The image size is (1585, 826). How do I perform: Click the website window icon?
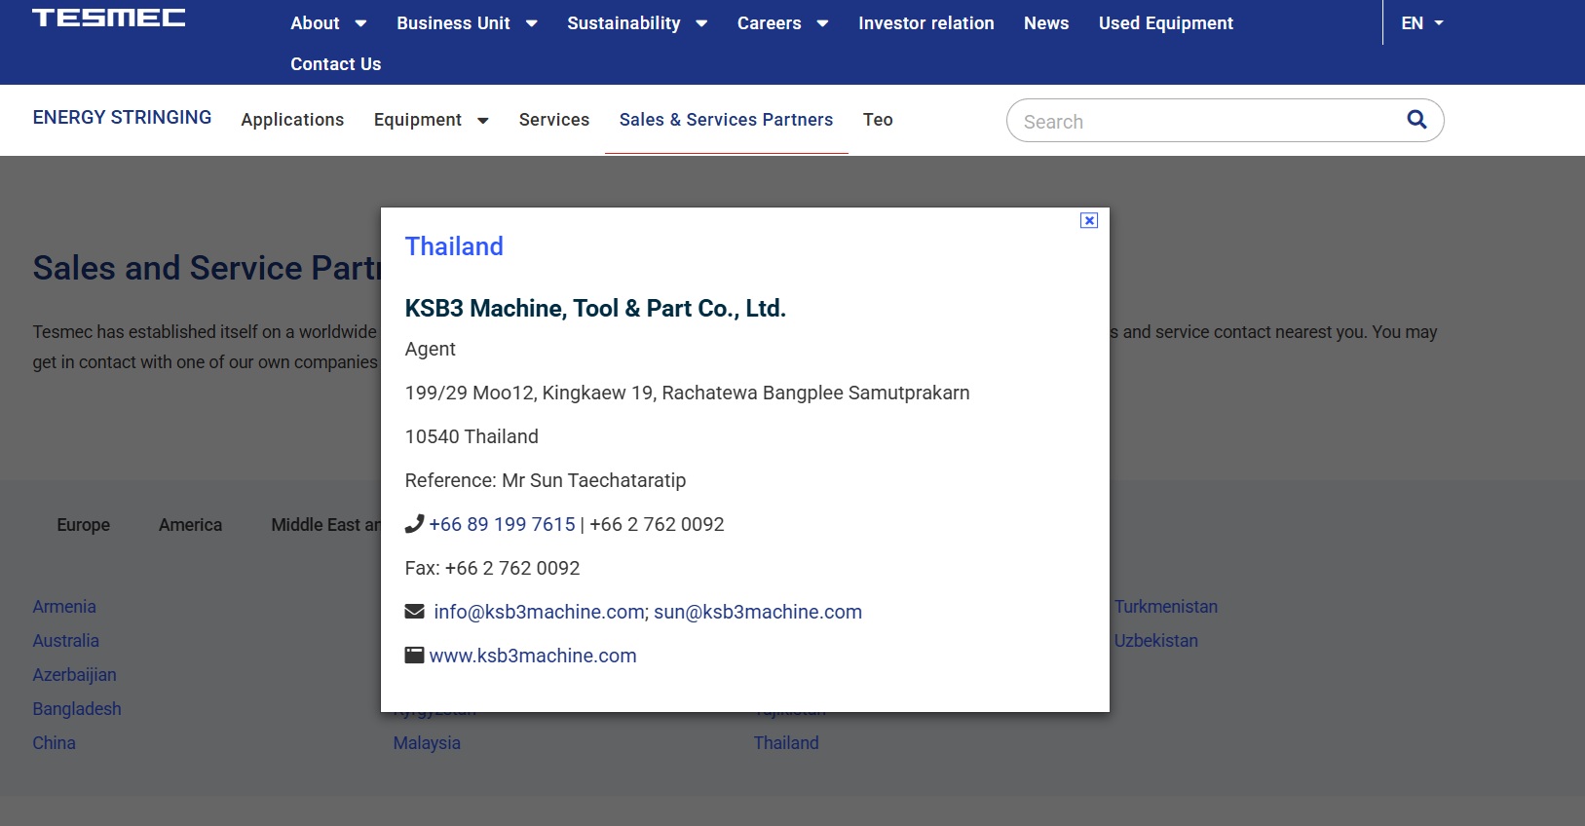414,656
